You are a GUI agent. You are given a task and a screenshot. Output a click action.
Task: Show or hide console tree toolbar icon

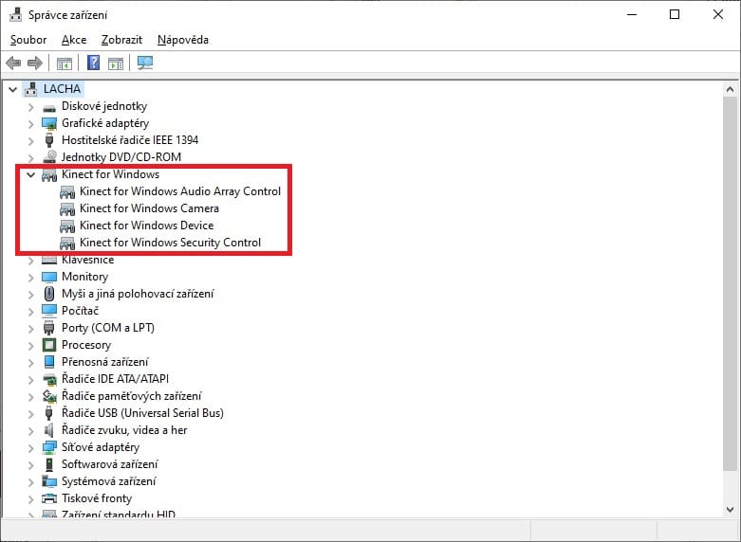point(65,63)
